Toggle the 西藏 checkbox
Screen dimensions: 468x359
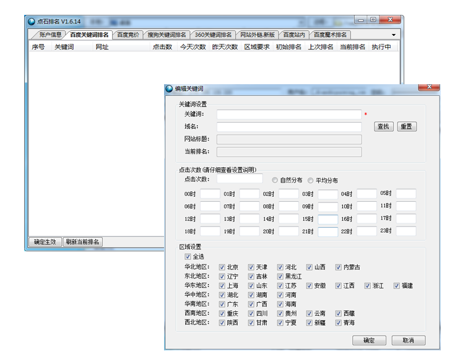tap(338, 313)
